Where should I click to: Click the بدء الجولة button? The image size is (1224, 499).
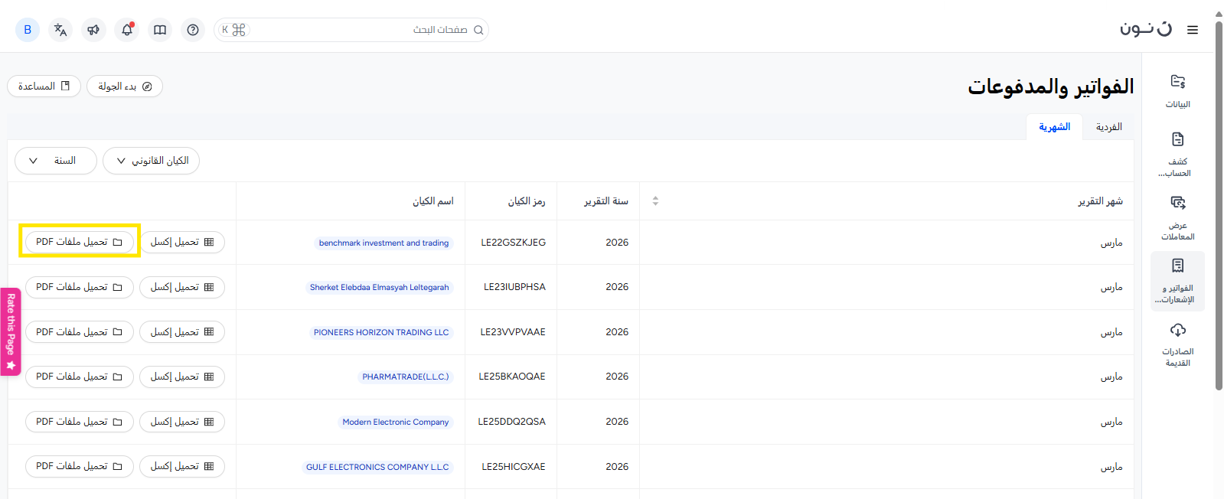[125, 86]
